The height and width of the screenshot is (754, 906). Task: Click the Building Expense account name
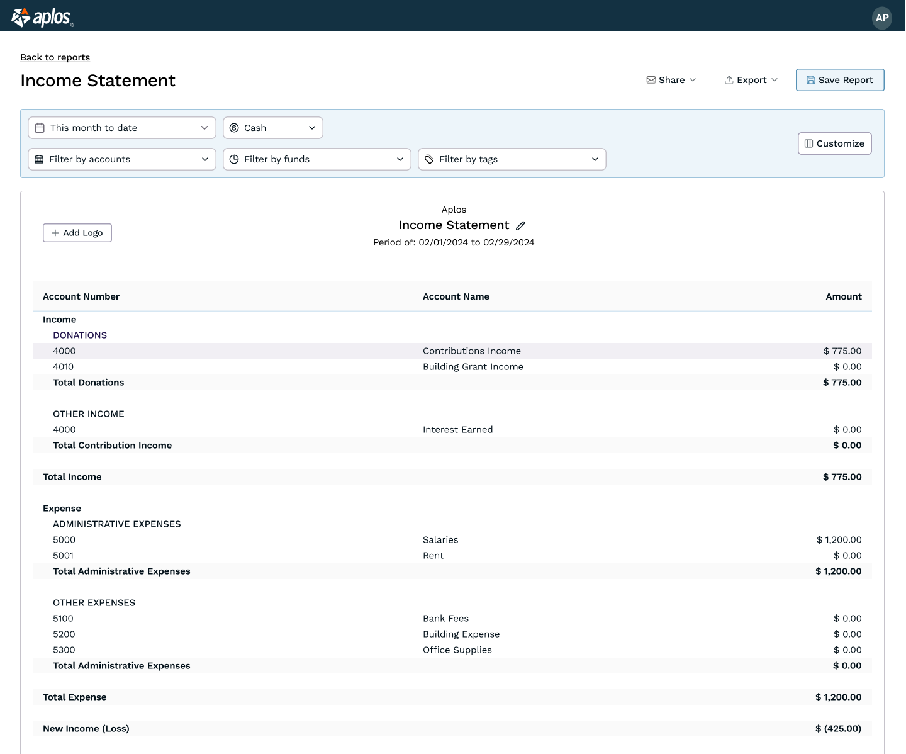461,634
